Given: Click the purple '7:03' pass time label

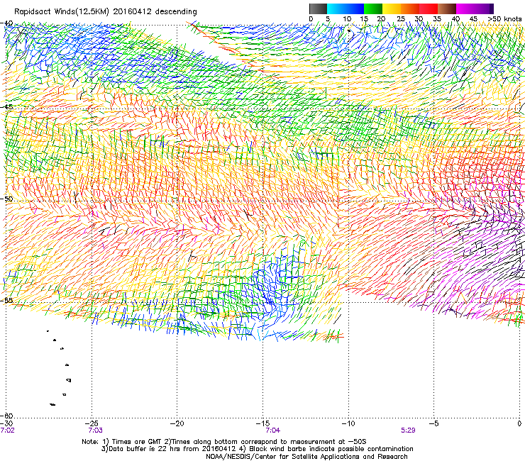Looking at the screenshot, I should [x=96, y=431].
